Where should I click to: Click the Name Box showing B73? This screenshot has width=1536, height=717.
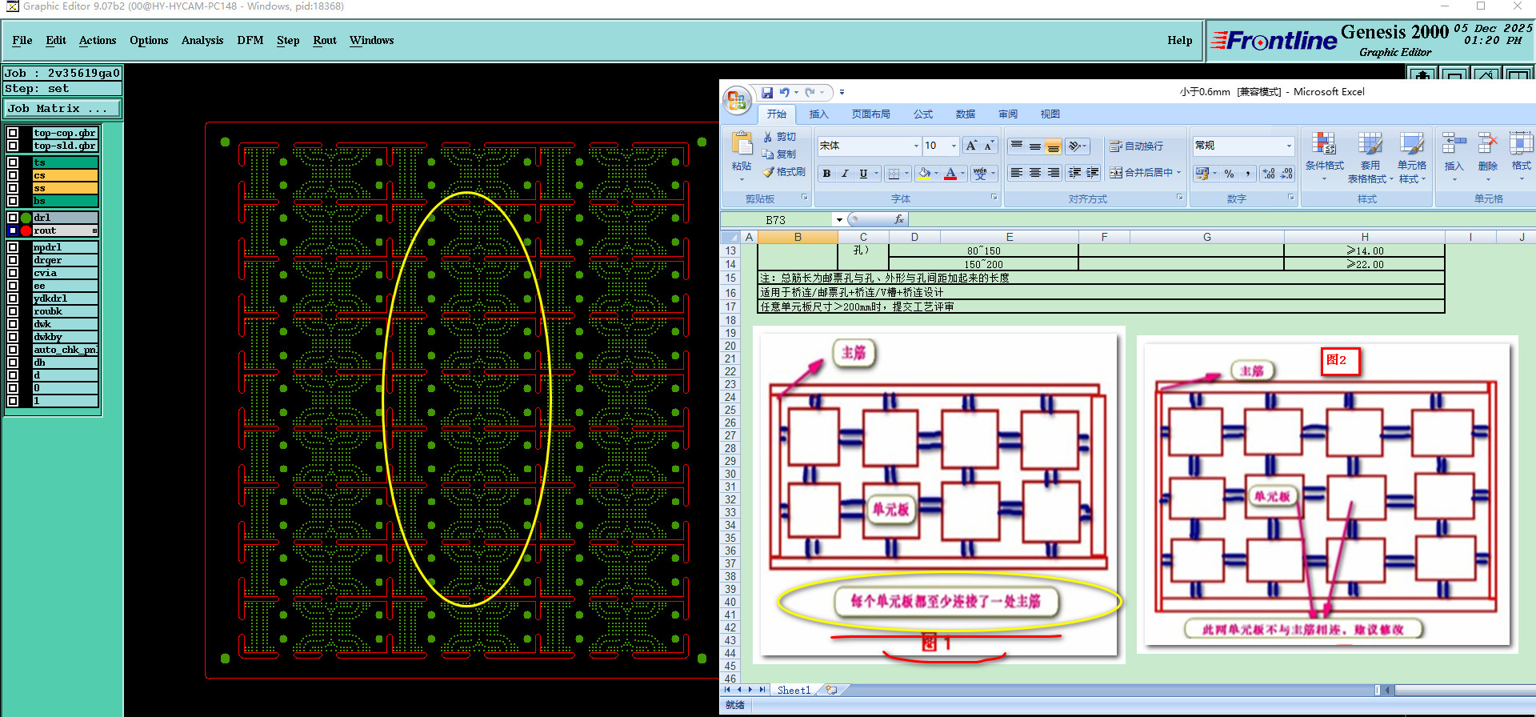point(777,220)
